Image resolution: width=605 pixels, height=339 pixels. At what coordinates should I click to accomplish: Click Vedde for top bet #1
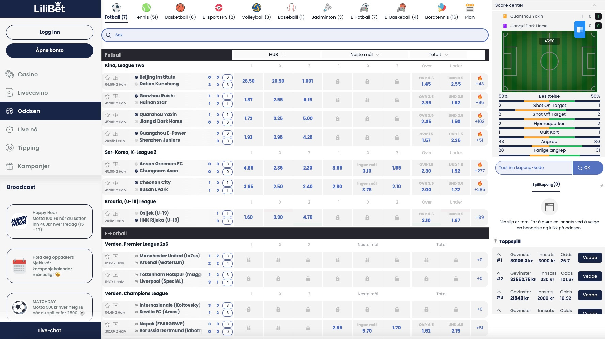click(x=590, y=258)
